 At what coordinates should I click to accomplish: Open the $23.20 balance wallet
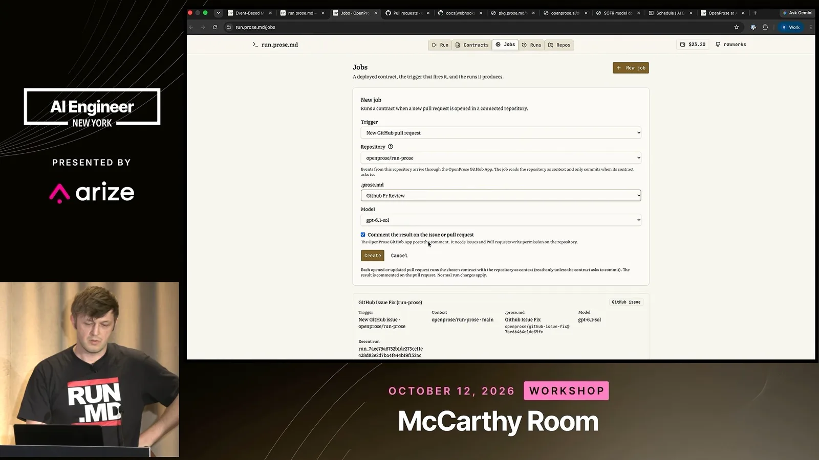(x=693, y=44)
